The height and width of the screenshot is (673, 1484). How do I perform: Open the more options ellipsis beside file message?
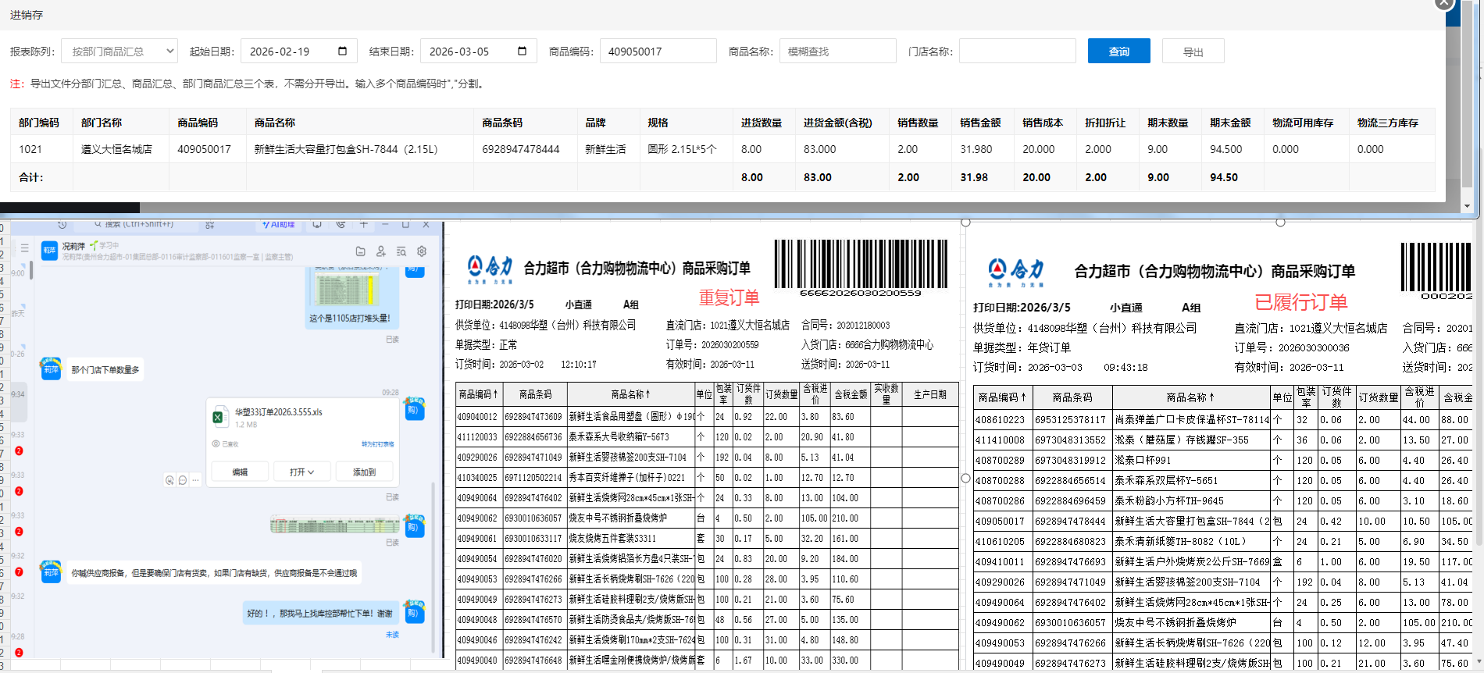click(x=195, y=480)
